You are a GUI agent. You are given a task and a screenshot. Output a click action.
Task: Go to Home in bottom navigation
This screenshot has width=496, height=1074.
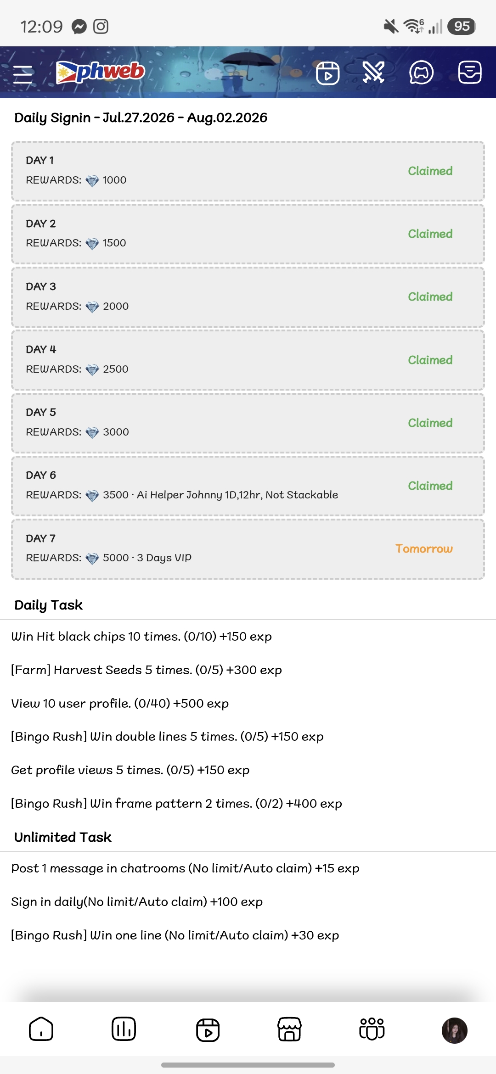41,1029
